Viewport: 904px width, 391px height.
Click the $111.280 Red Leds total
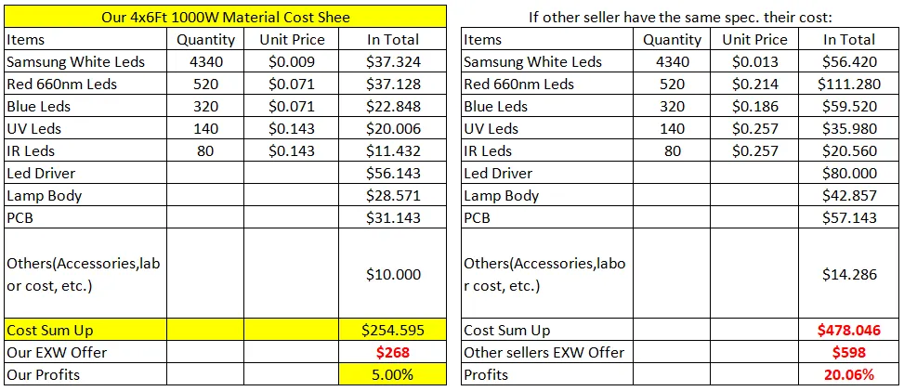pos(849,85)
